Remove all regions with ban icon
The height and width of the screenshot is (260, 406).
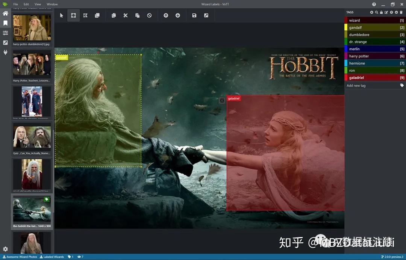pyautogui.click(x=149, y=15)
